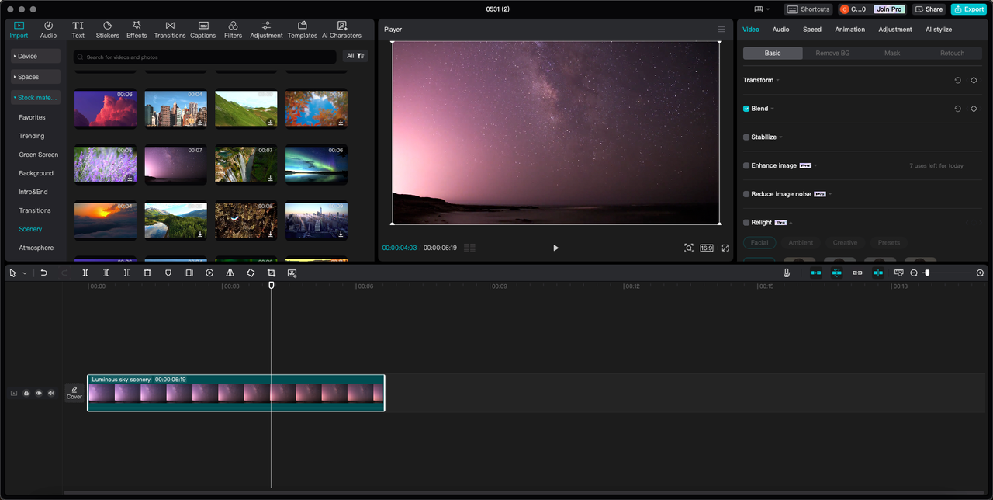Select the aurora night sky thumbnail
This screenshot has height=500, width=993.
pyautogui.click(x=317, y=164)
